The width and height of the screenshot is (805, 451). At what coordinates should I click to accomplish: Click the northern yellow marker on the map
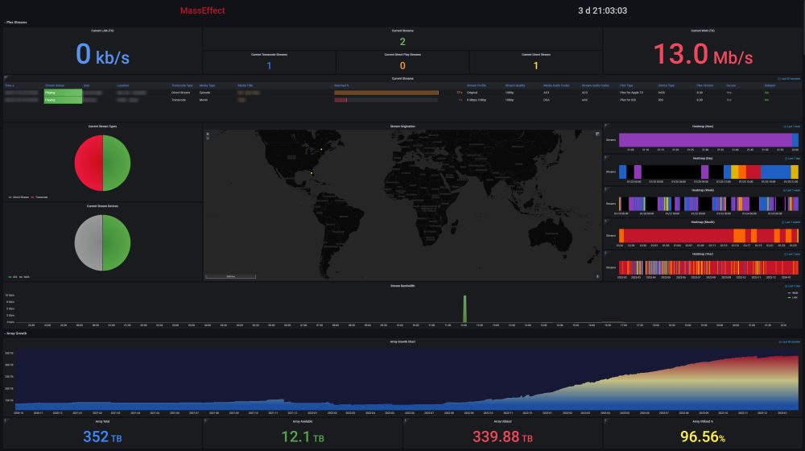(321, 150)
